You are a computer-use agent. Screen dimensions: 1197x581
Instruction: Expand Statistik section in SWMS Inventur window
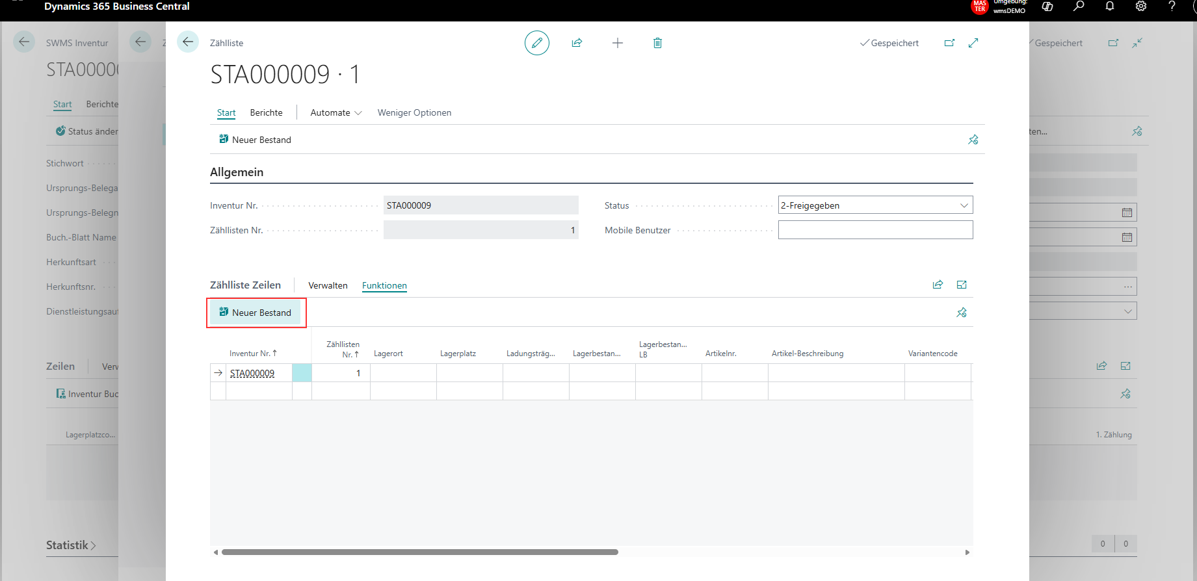point(71,545)
